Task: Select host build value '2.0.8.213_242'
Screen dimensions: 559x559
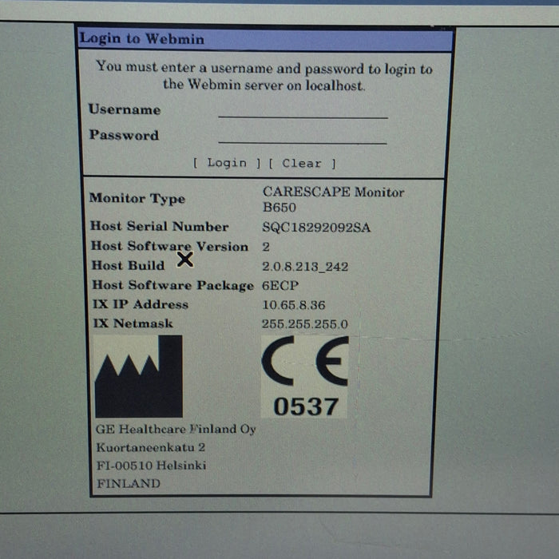Action: tap(305, 266)
